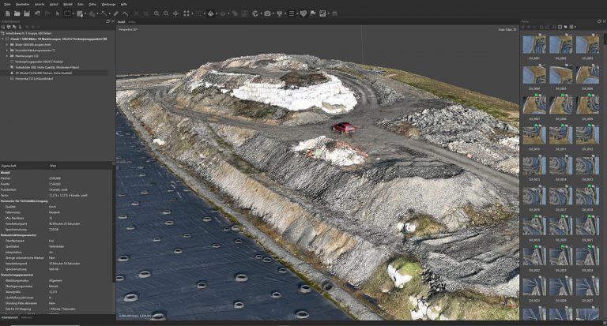Screen dimensions: 607x326
Task: Click the camera icon in toolbar
Action: (267, 13)
